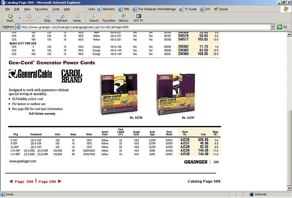Click plug type L14-20P cell

[15, 151]
